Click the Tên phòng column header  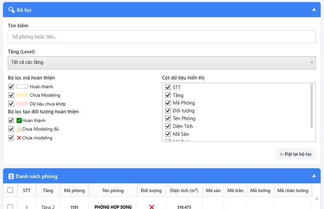click(113, 190)
